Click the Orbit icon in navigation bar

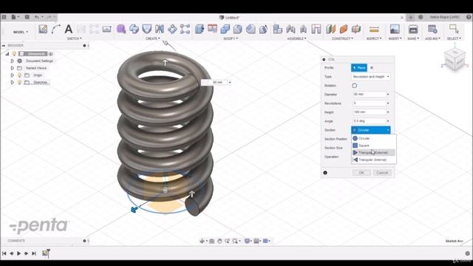(203, 241)
